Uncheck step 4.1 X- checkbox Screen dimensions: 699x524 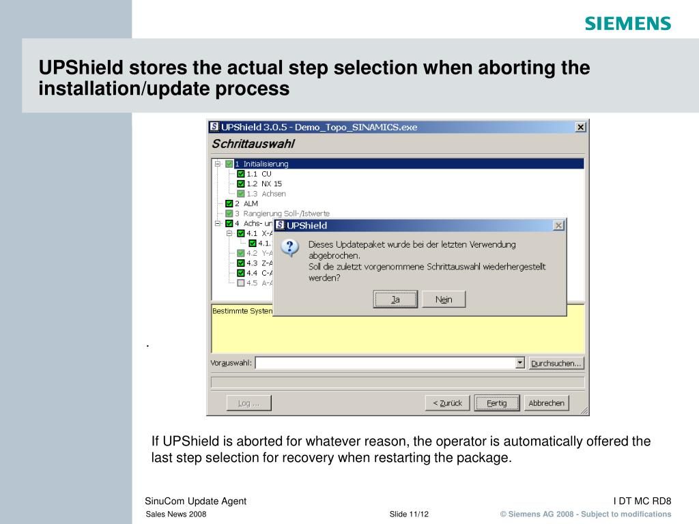[x=241, y=233]
